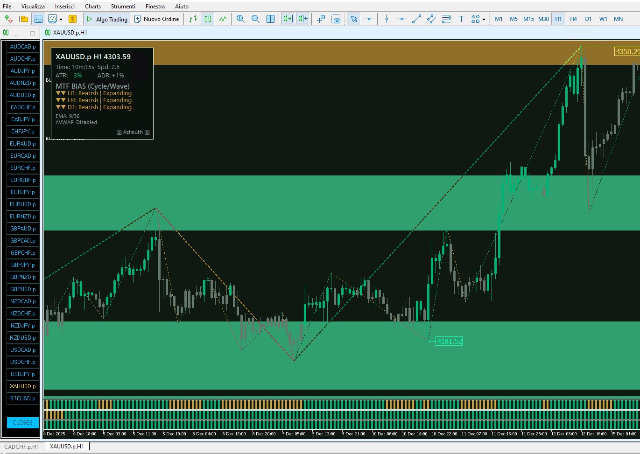The image size is (640, 454).
Task: Click the yellow dollar trading icon
Action: 72,19
